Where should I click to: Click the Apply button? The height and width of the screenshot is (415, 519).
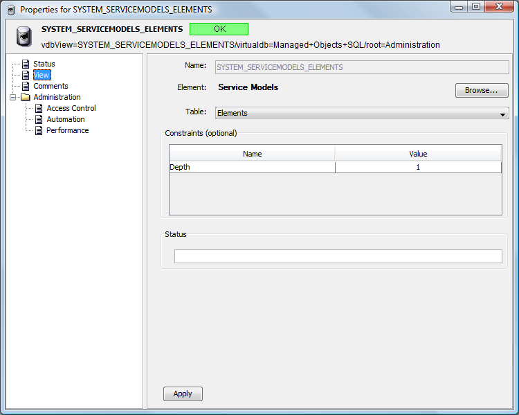pos(183,394)
